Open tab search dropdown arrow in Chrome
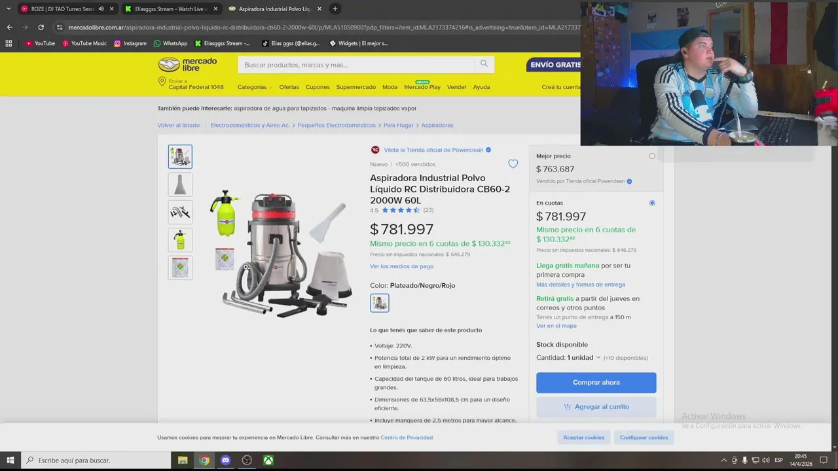 [x=9, y=9]
